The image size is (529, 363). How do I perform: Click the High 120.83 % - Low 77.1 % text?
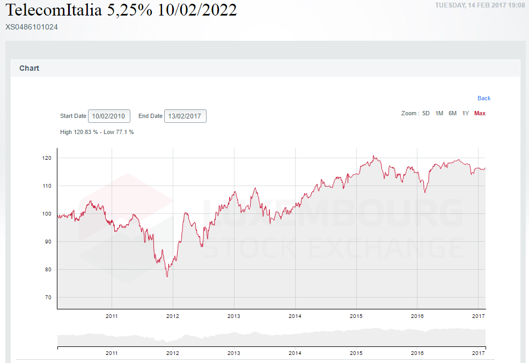click(x=97, y=132)
